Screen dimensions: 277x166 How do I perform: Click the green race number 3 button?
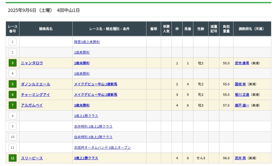click(13, 63)
